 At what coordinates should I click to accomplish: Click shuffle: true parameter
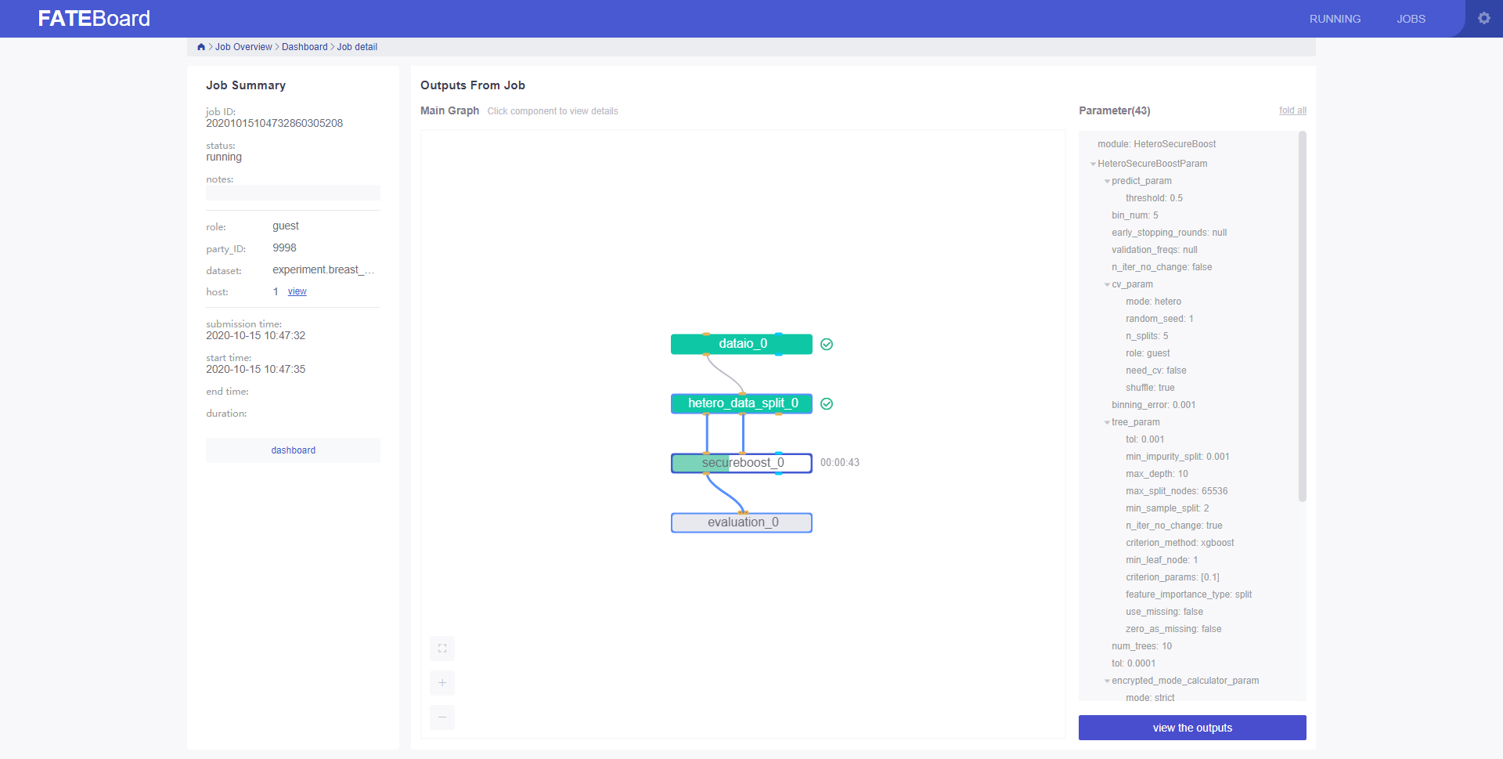(1150, 388)
